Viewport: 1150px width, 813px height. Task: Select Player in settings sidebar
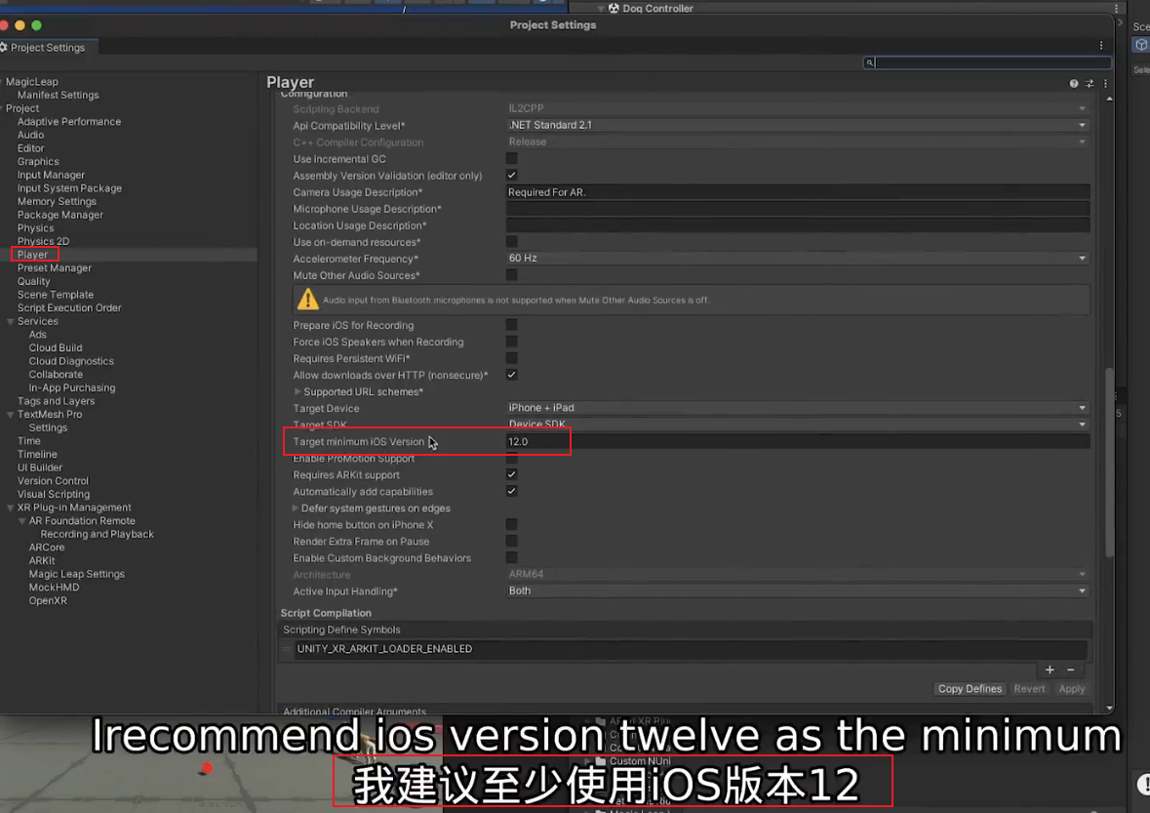point(32,255)
